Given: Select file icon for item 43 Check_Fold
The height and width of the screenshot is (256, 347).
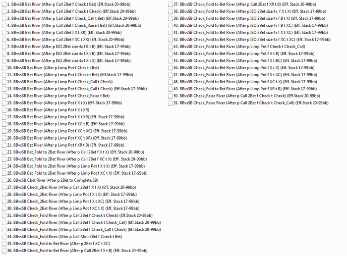Looking at the screenshot, I should point(170,47).
